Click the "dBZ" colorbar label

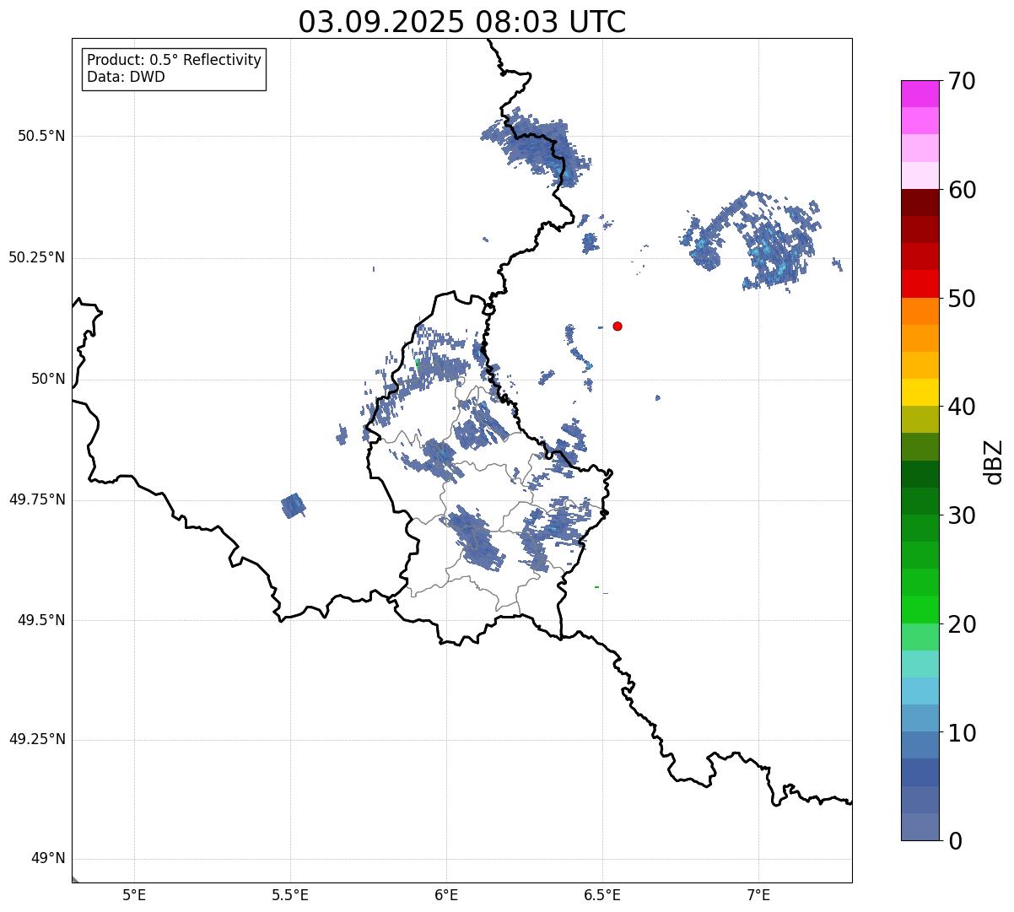coord(994,461)
